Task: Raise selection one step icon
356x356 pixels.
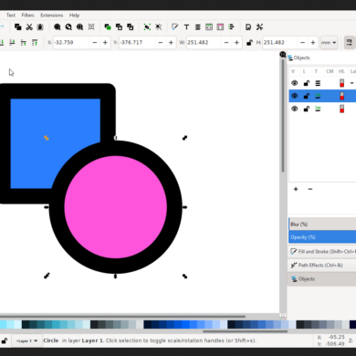Action: pos(24,43)
